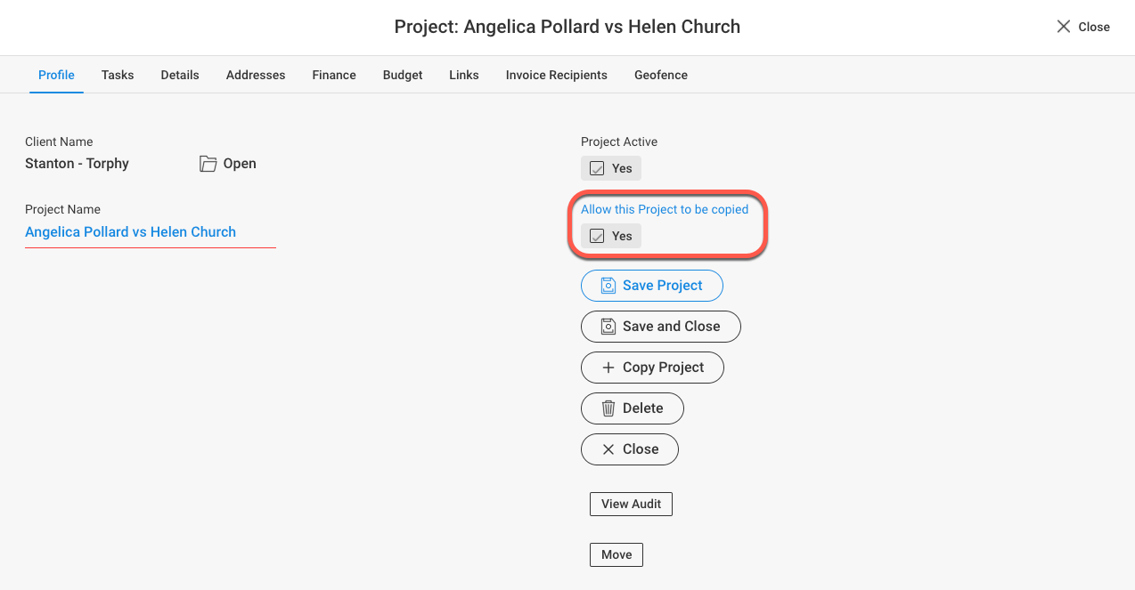
Task: Go to the Addresses tab
Action: point(256,75)
